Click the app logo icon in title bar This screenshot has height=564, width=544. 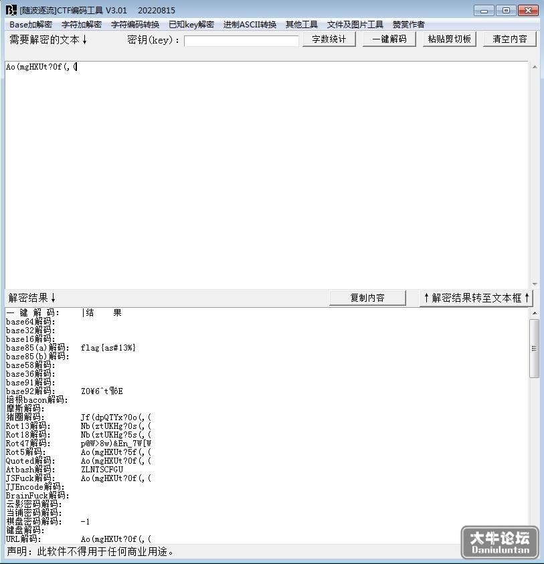[x=11, y=10]
